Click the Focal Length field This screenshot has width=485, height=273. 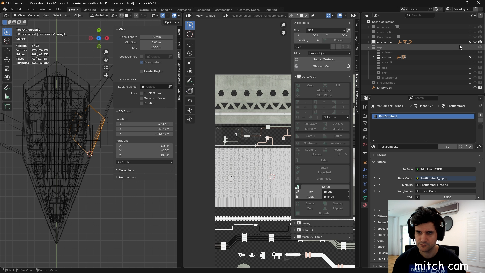coord(156,37)
